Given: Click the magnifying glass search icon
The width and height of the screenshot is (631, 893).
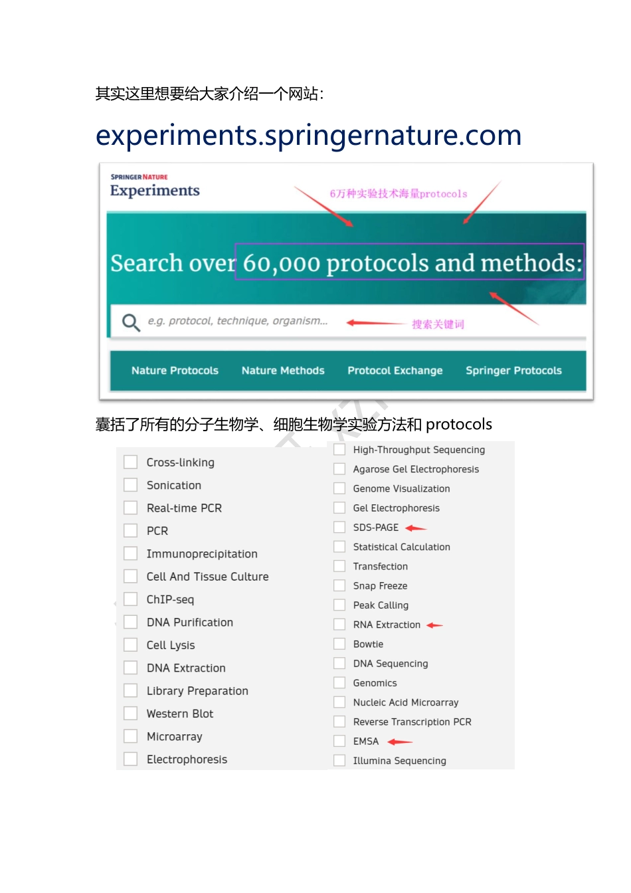Looking at the screenshot, I should 130,322.
